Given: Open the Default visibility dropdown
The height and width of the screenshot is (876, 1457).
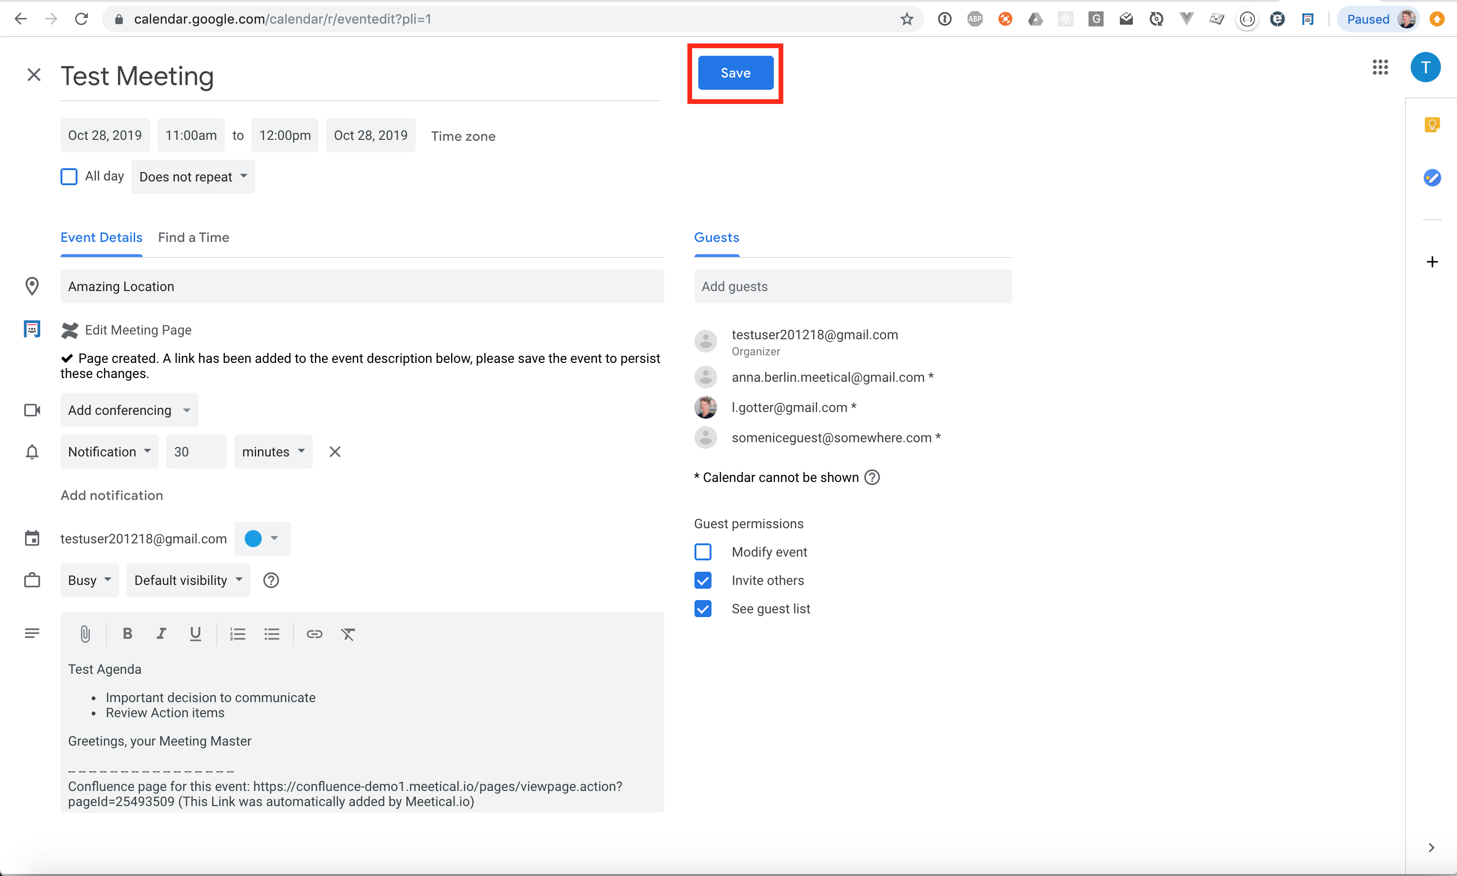Looking at the screenshot, I should point(188,580).
